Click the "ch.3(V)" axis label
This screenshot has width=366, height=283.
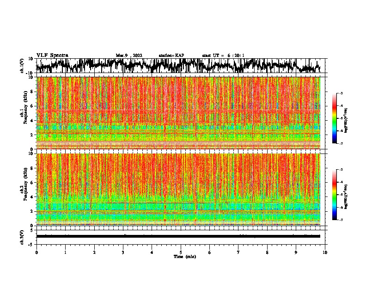coord(22,237)
